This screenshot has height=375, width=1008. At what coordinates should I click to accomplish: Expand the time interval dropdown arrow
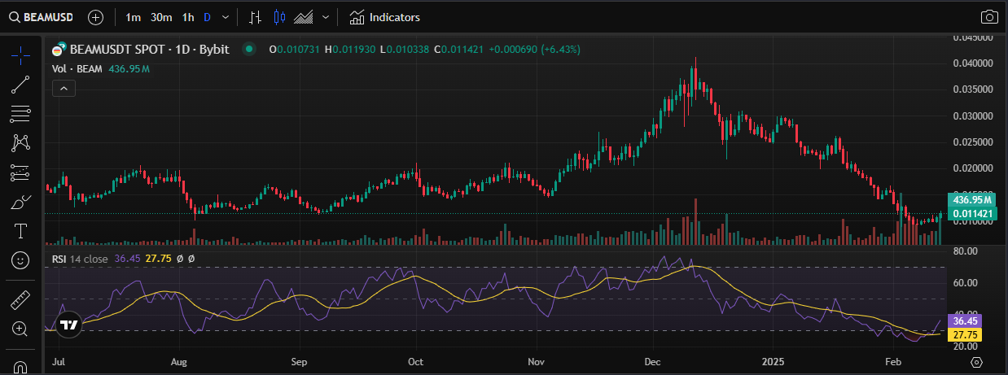pyautogui.click(x=226, y=17)
